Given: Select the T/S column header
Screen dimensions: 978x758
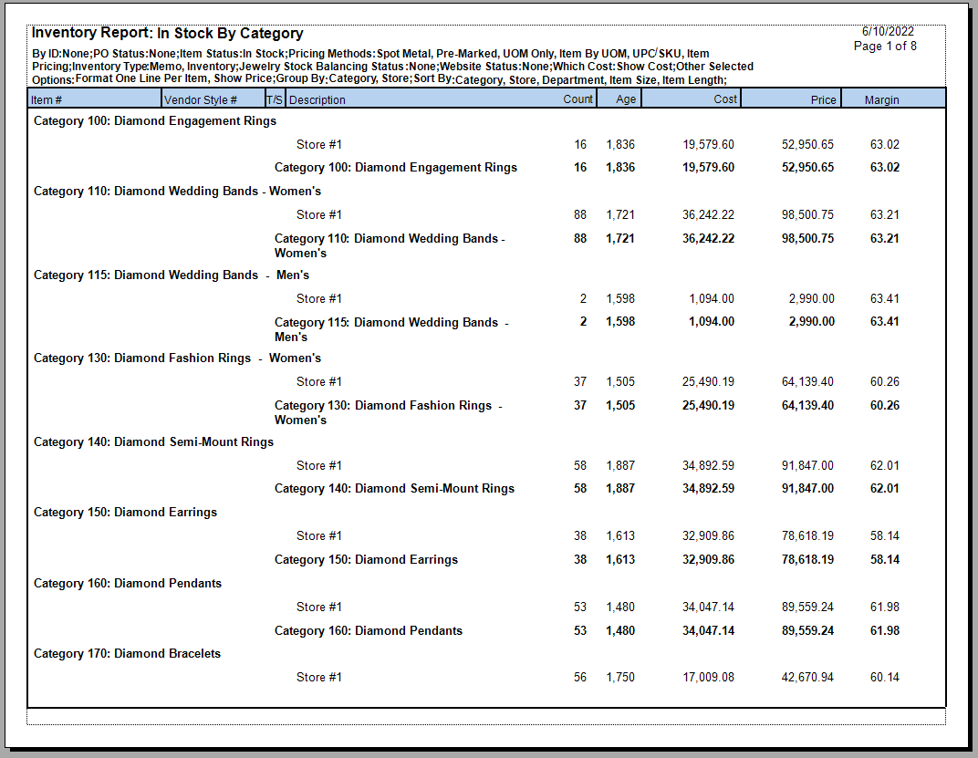Looking at the screenshot, I should (275, 99).
